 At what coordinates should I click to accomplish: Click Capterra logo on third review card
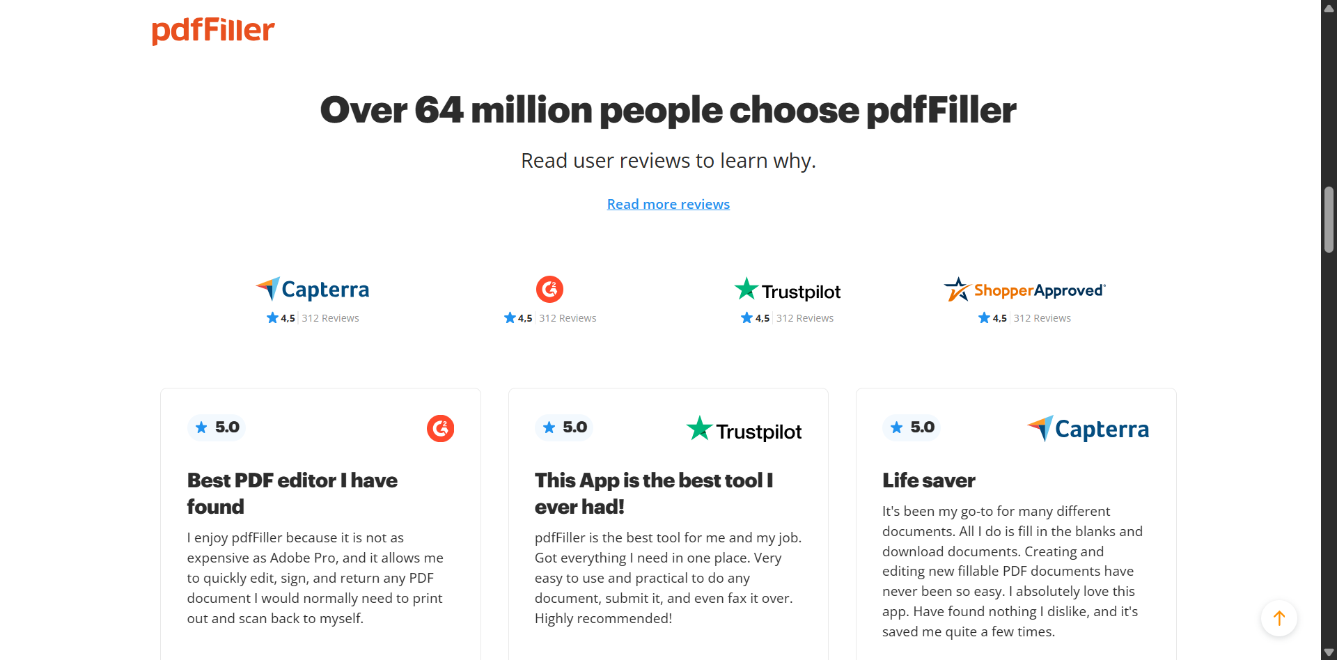1088,429
